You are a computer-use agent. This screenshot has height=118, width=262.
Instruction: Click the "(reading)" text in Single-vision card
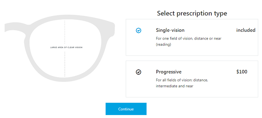tap(163, 45)
